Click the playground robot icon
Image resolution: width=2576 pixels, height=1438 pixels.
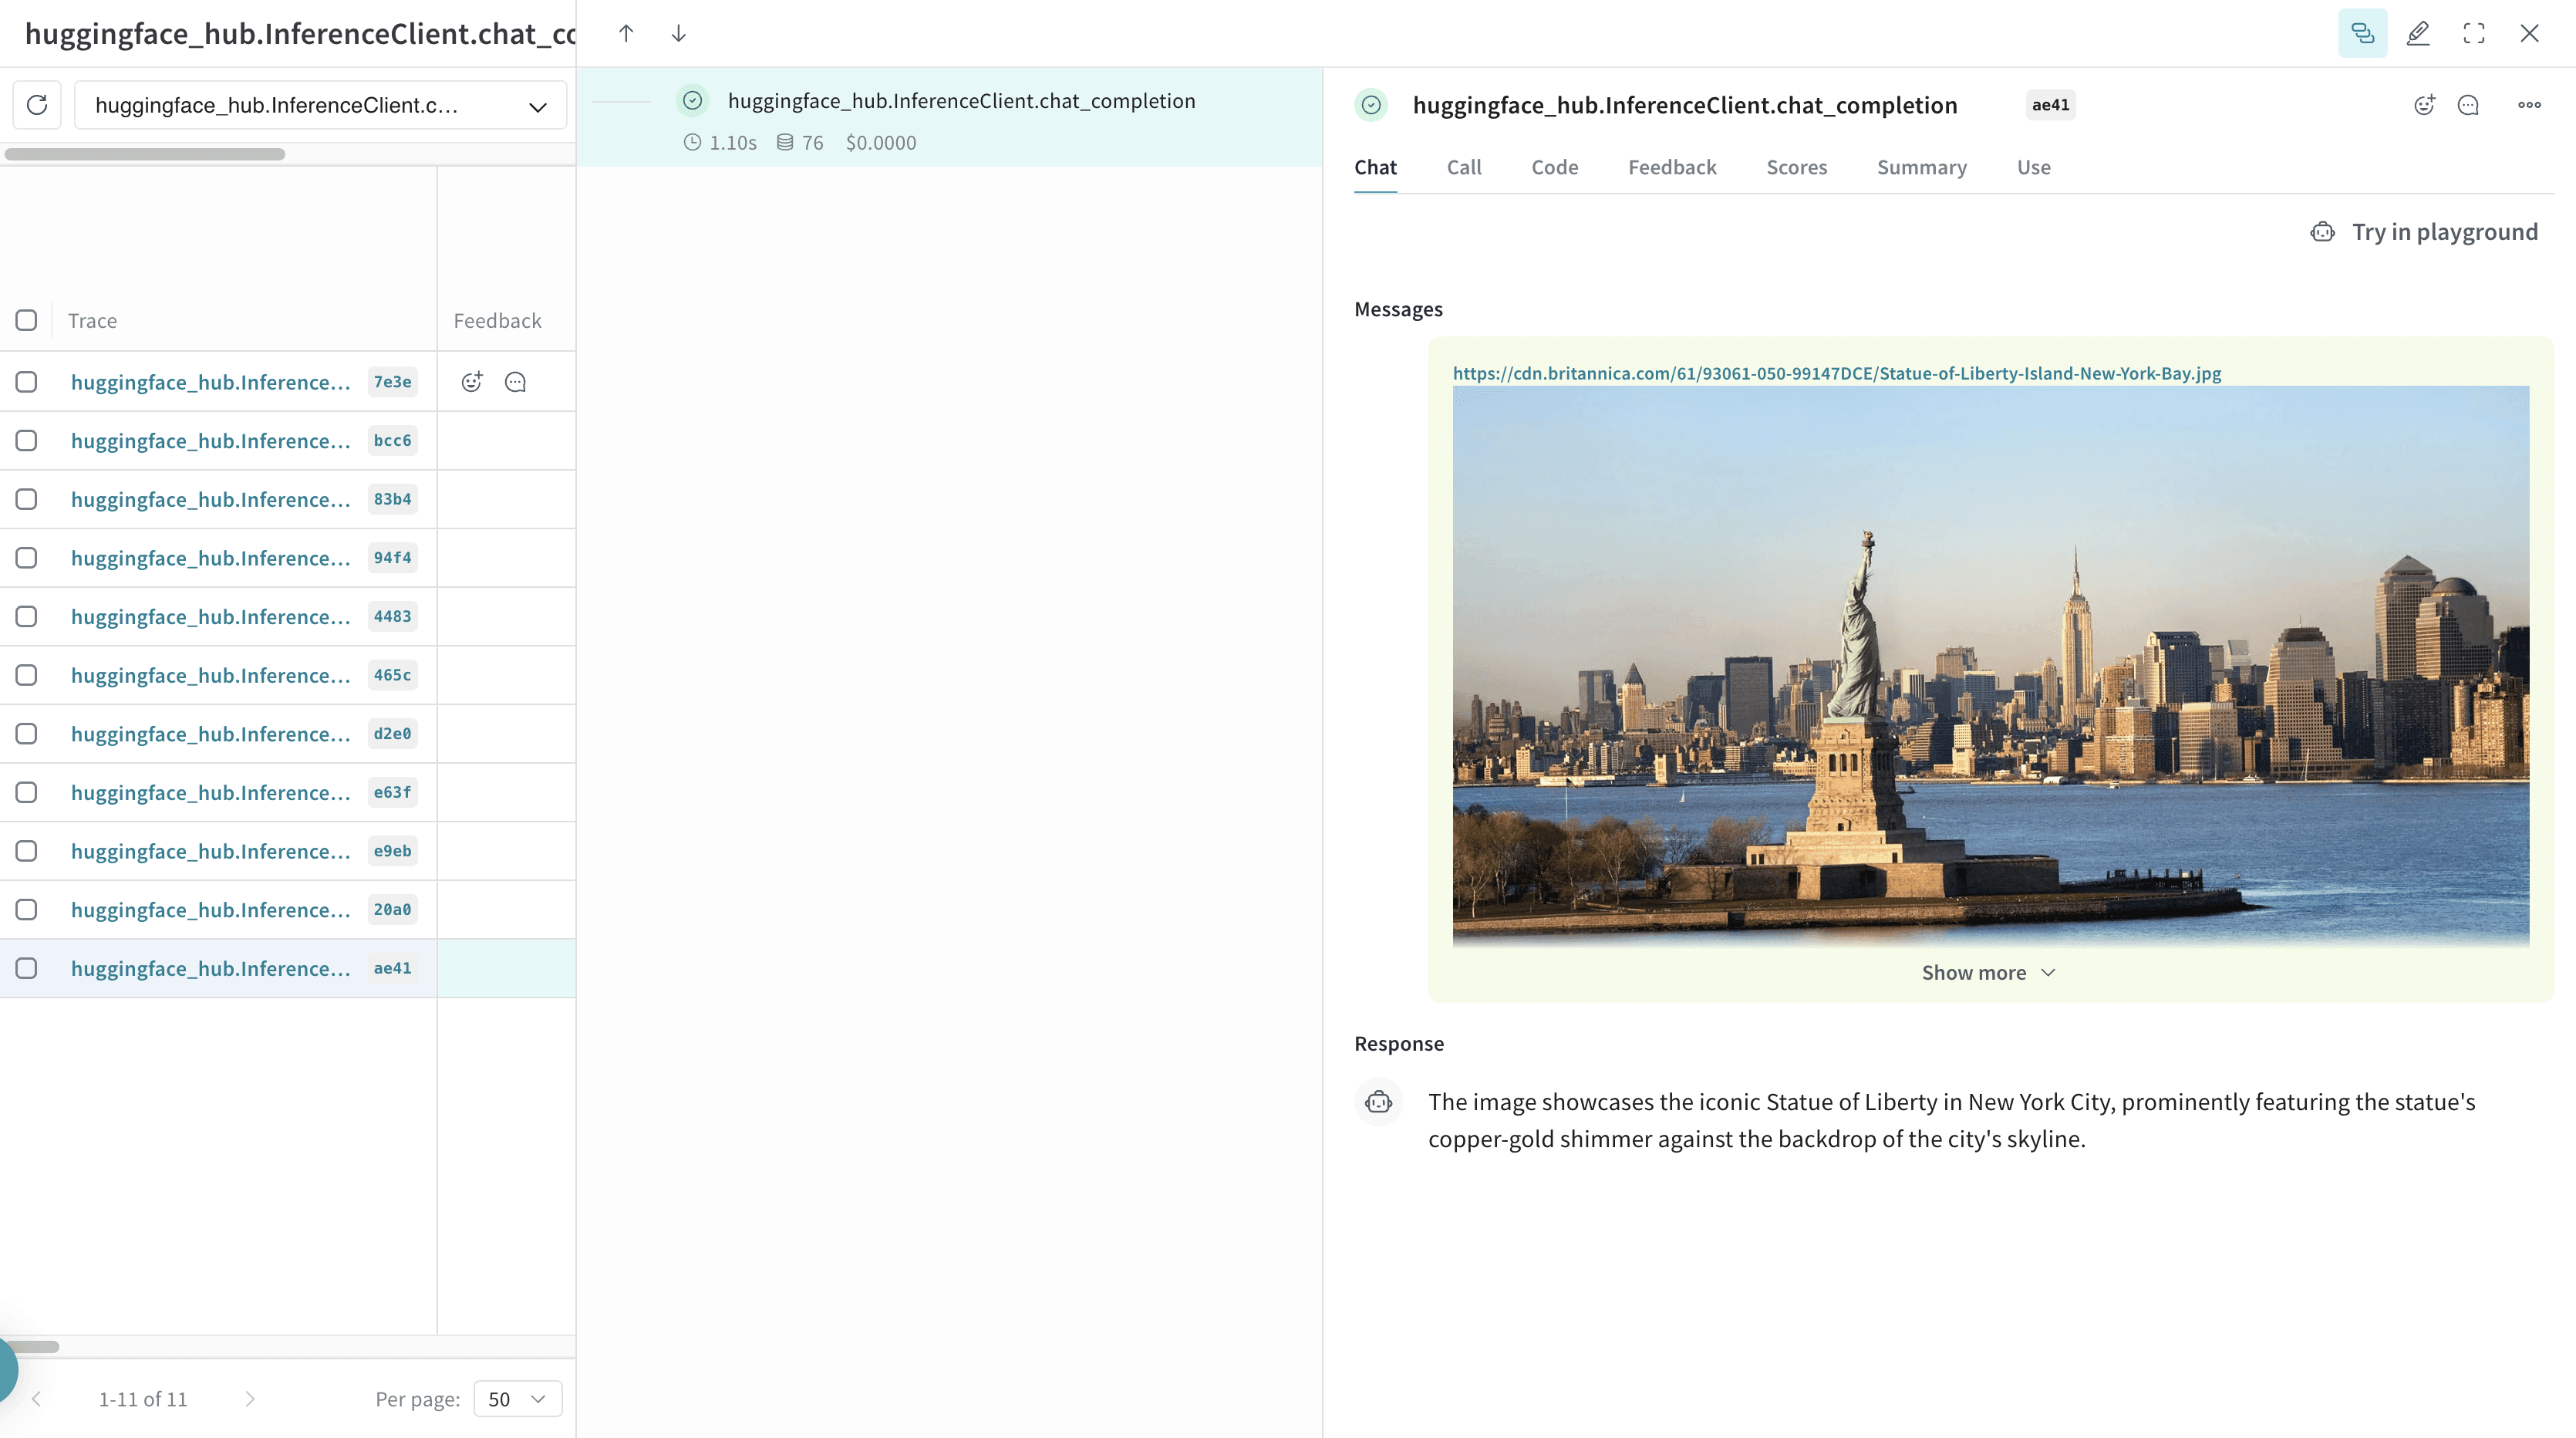(2322, 232)
